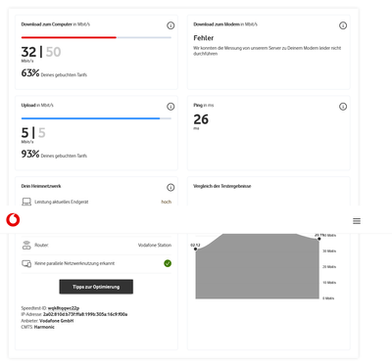Click the green checkmark for parallel network usage
392x364 pixels.
168,263
